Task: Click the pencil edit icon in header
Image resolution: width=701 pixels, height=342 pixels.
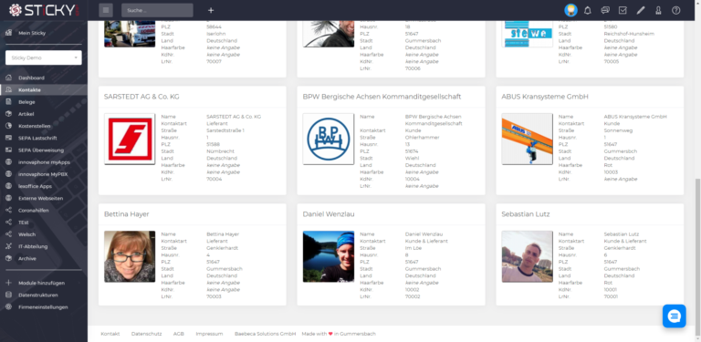Action: coord(641,10)
